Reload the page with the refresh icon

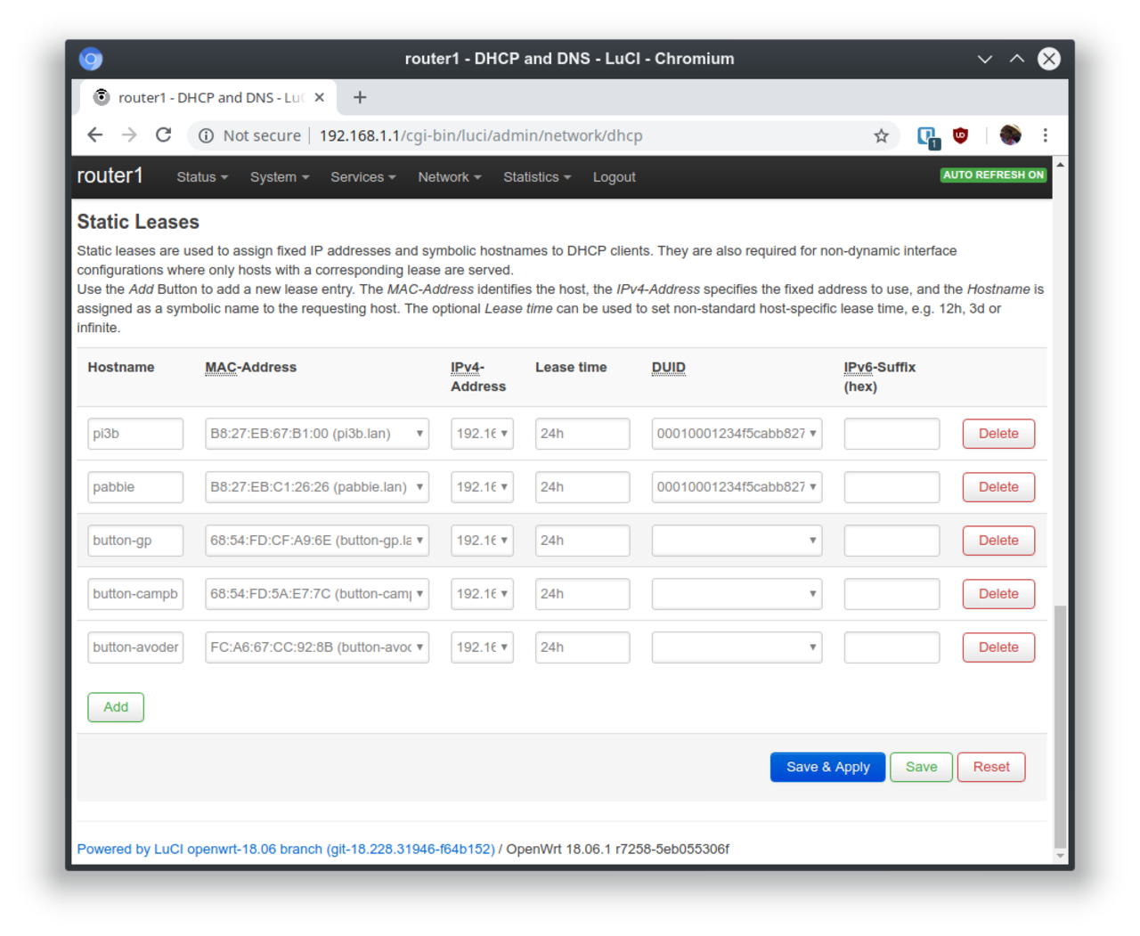point(163,135)
